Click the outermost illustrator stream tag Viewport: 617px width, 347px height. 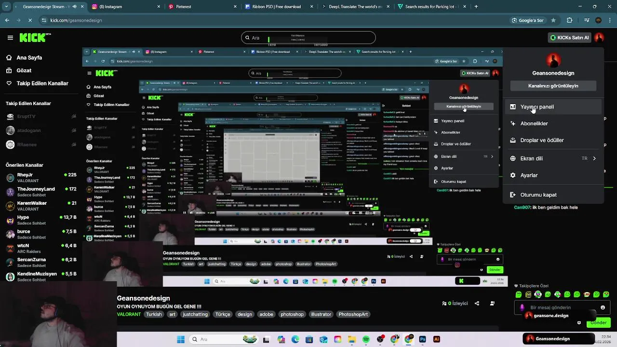point(321,314)
